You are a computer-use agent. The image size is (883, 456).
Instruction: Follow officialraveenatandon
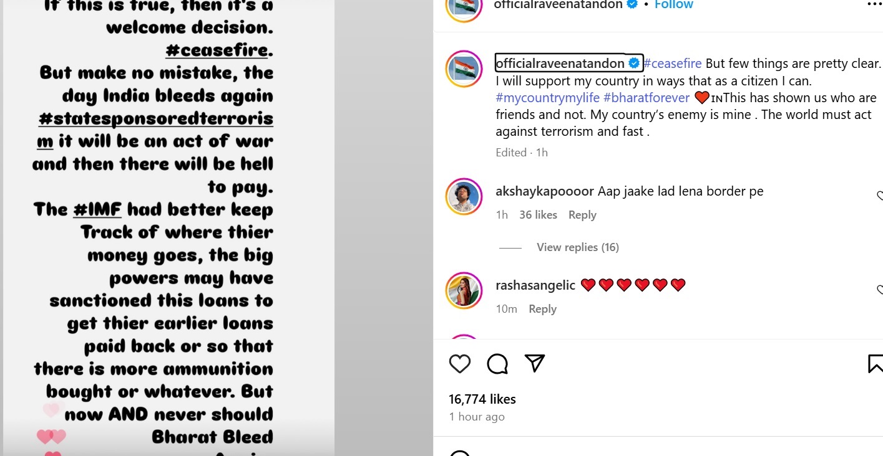673,5
